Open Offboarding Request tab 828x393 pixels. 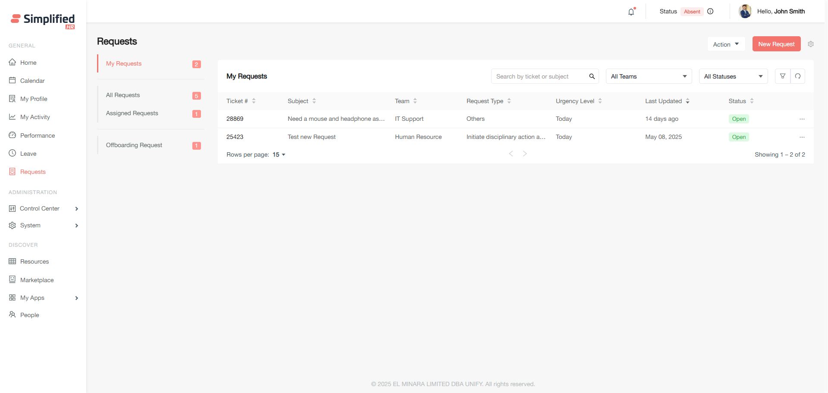pos(134,145)
